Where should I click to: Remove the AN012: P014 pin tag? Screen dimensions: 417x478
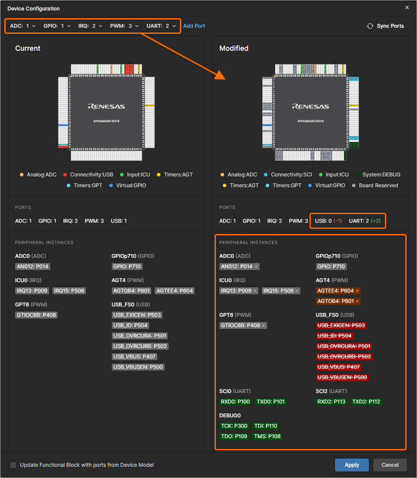[x=256, y=267]
